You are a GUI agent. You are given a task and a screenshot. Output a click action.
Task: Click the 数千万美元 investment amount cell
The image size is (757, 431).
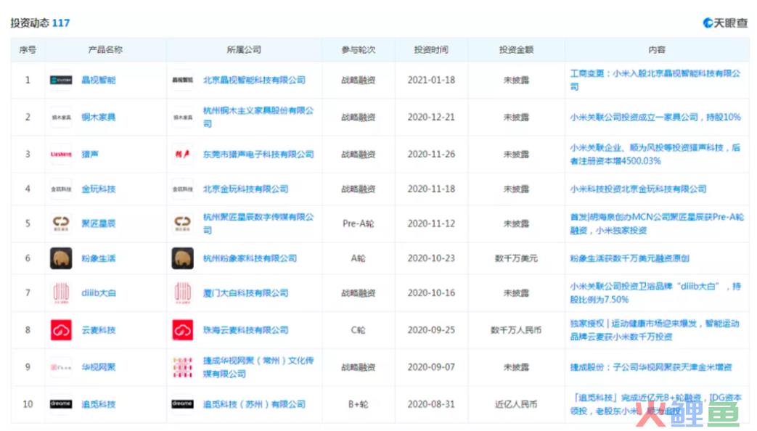(x=516, y=258)
